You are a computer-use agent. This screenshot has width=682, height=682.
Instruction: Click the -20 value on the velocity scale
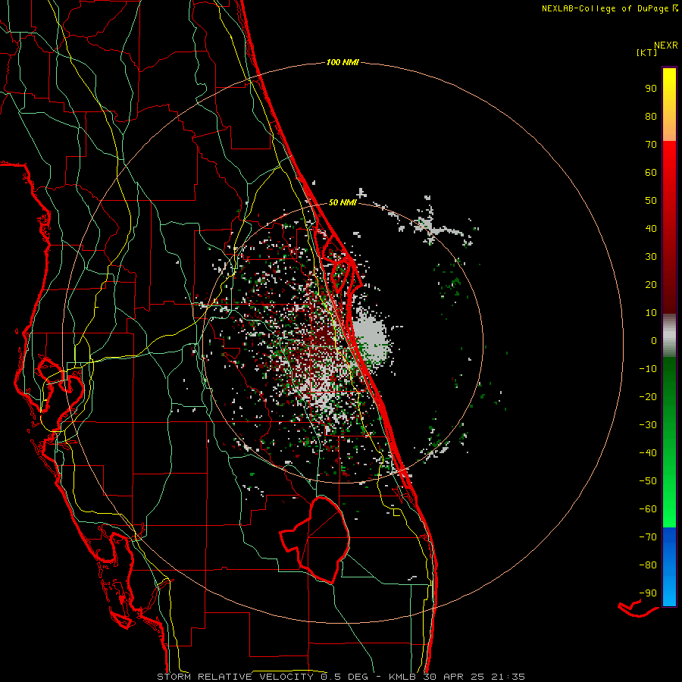648,396
